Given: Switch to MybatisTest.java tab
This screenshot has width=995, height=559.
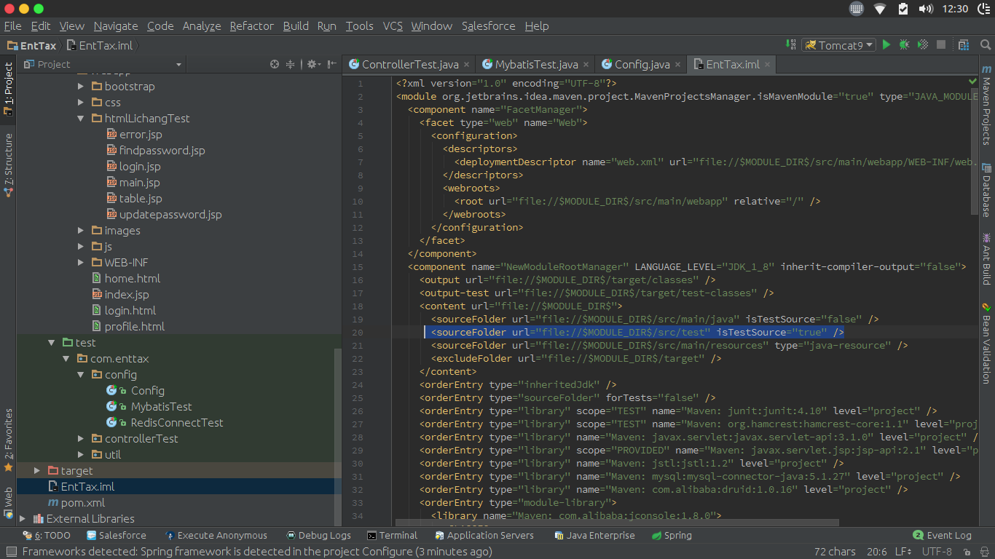Looking at the screenshot, I should [x=536, y=64].
